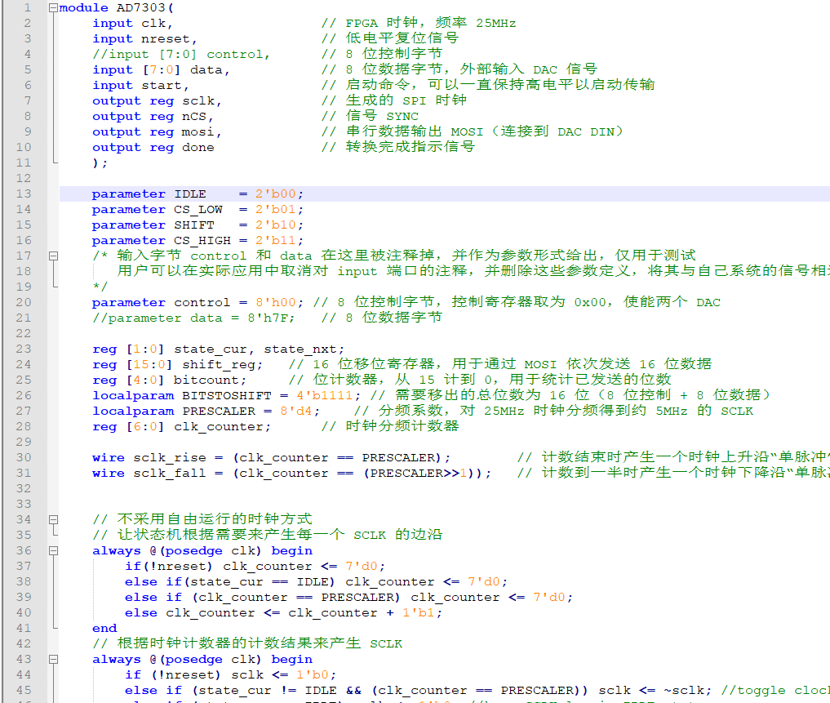
Task: Click 'reg [6:0] clk_counter;' declaration
Action: tap(181, 426)
